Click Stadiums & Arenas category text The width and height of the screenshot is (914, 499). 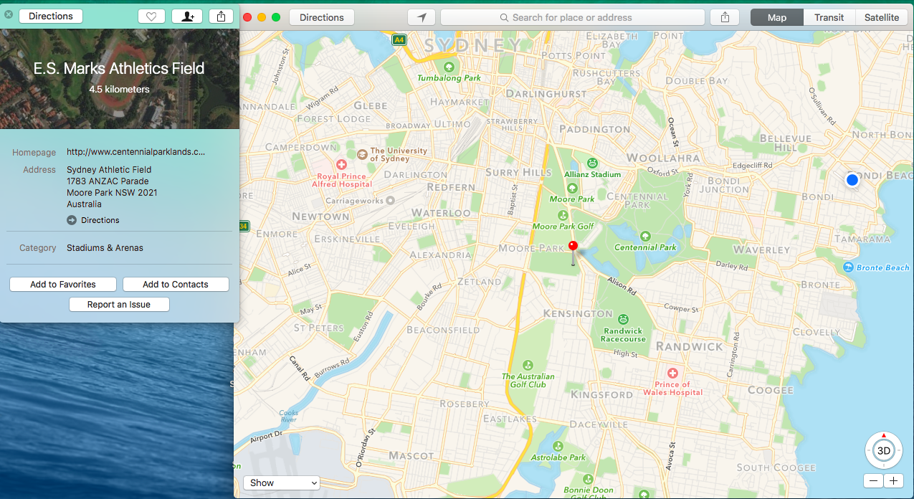point(105,248)
